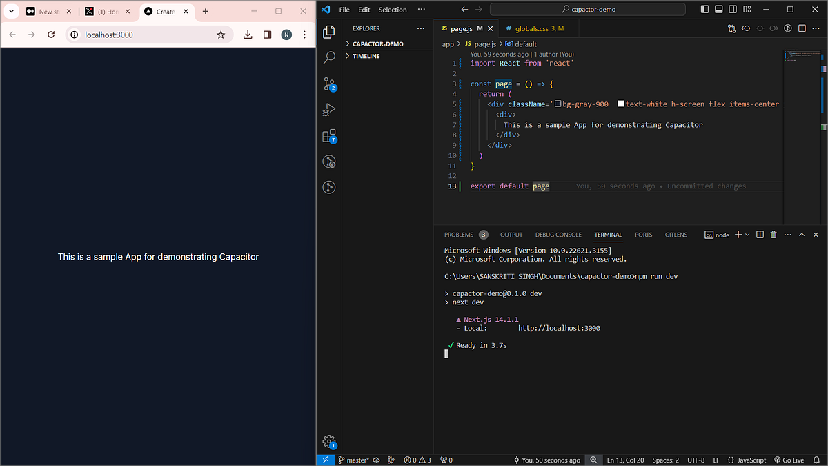Open the node terminal profile dropdown
This screenshot has height=466, width=828.
(x=748, y=235)
